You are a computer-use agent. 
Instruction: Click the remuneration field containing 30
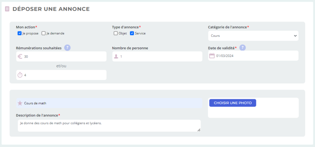[x=61, y=56]
